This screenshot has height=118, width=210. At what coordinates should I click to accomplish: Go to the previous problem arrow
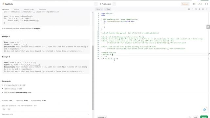coord(96,4)
